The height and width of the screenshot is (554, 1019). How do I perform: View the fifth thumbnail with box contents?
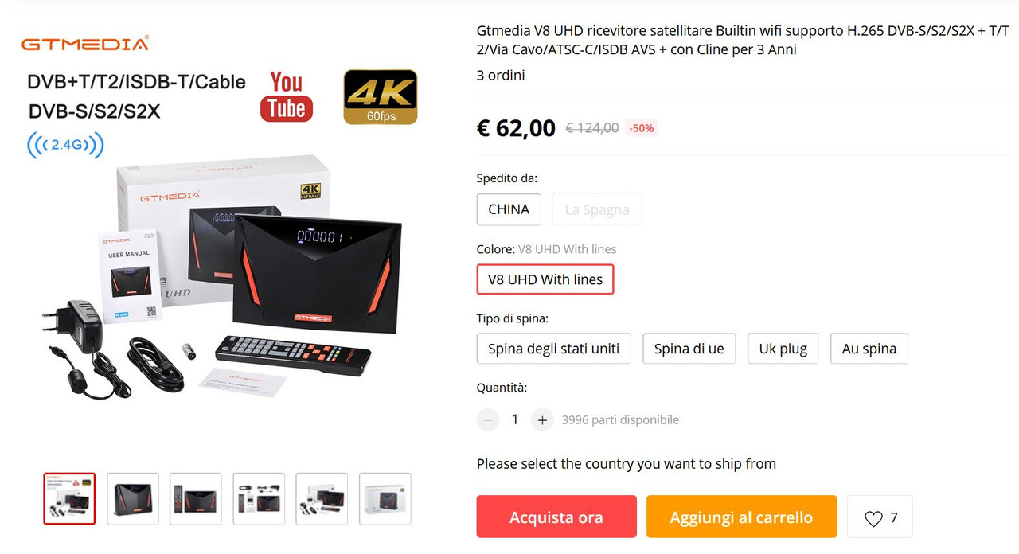click(322, 499)
